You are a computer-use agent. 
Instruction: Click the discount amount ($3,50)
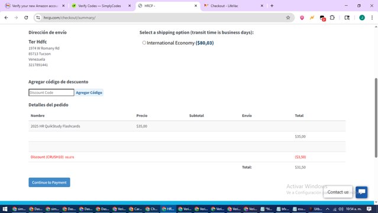click(x=300, y=157)
